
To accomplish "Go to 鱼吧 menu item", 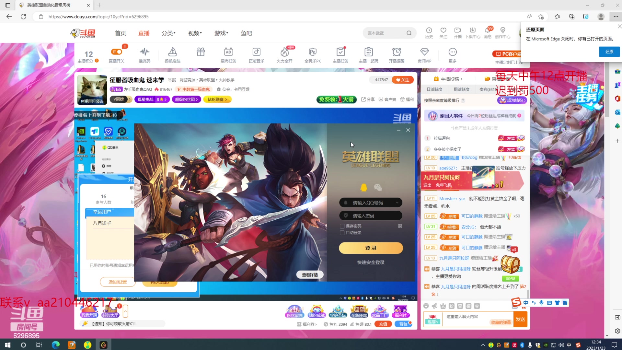I will pyautogui.click(x=246, y=33).
